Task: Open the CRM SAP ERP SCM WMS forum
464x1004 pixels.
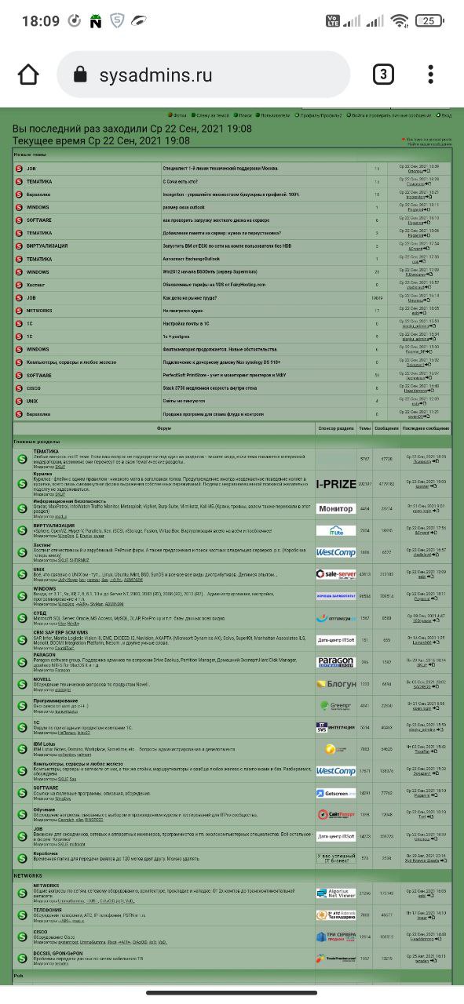Action: point(60,632)
